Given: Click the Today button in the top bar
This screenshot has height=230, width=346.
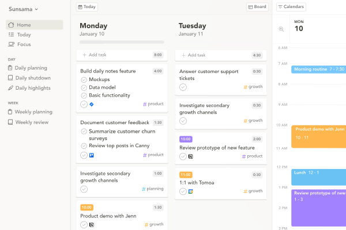Looking at the screenshot, I should pos(87,7).
